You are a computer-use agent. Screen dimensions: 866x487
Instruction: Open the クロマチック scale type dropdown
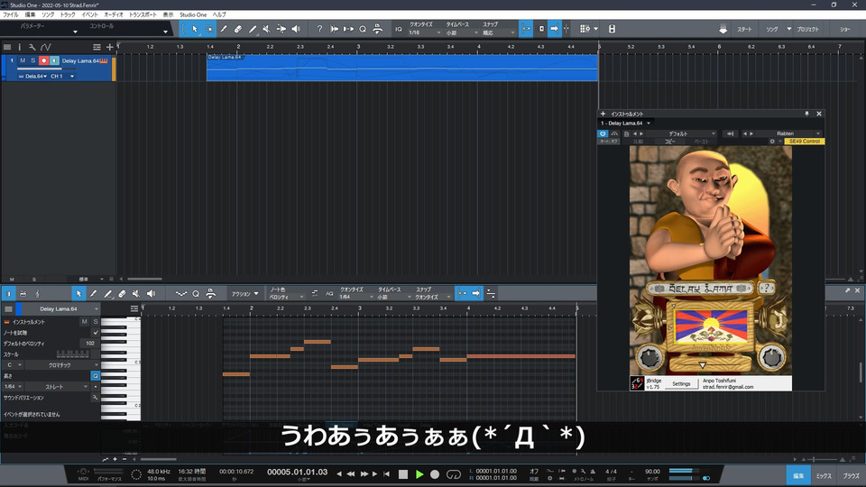[62, 365]
